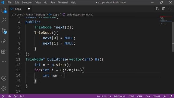Viewport: 174px width, 98px height.
Task: Click line number 14 in the gutter
Action: [x=18, y=75]
